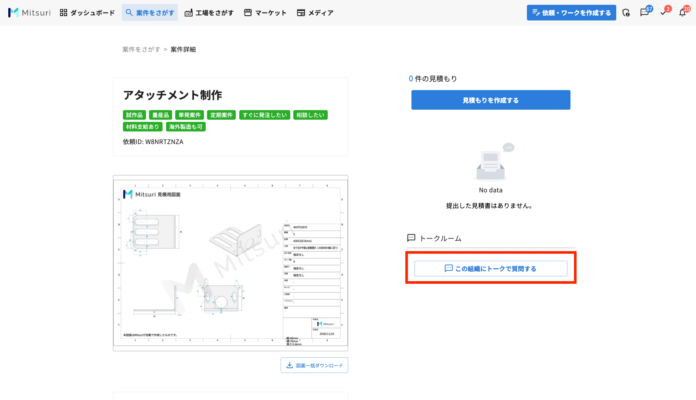Click the 相談したい tag

click(x=310, y=115)
